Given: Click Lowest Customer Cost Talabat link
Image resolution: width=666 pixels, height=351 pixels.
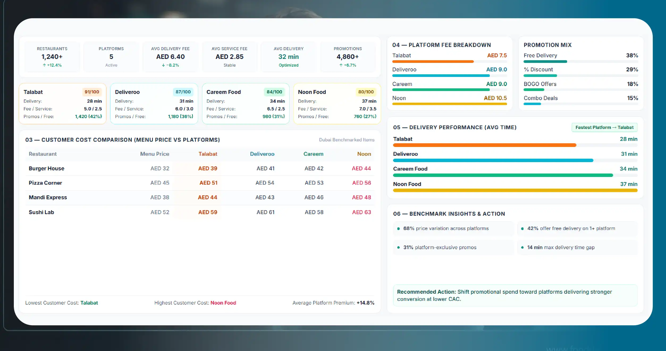Looking at the screenshot, I should click(x=89, y=303).
